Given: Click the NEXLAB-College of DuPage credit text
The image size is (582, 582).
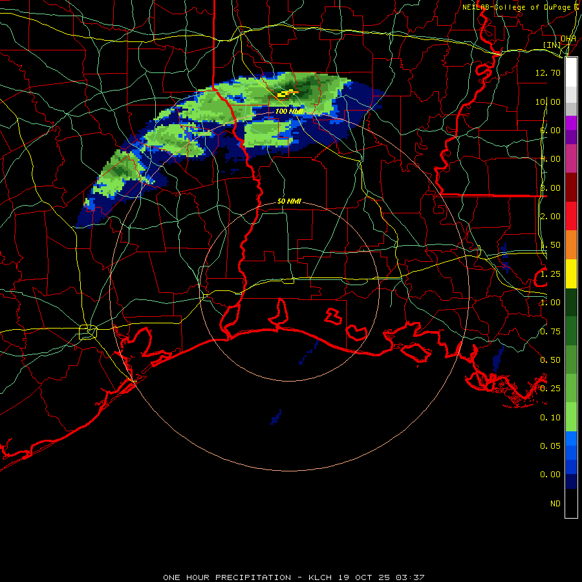Looking at the screenshot, I should click(x=517, y=7).
